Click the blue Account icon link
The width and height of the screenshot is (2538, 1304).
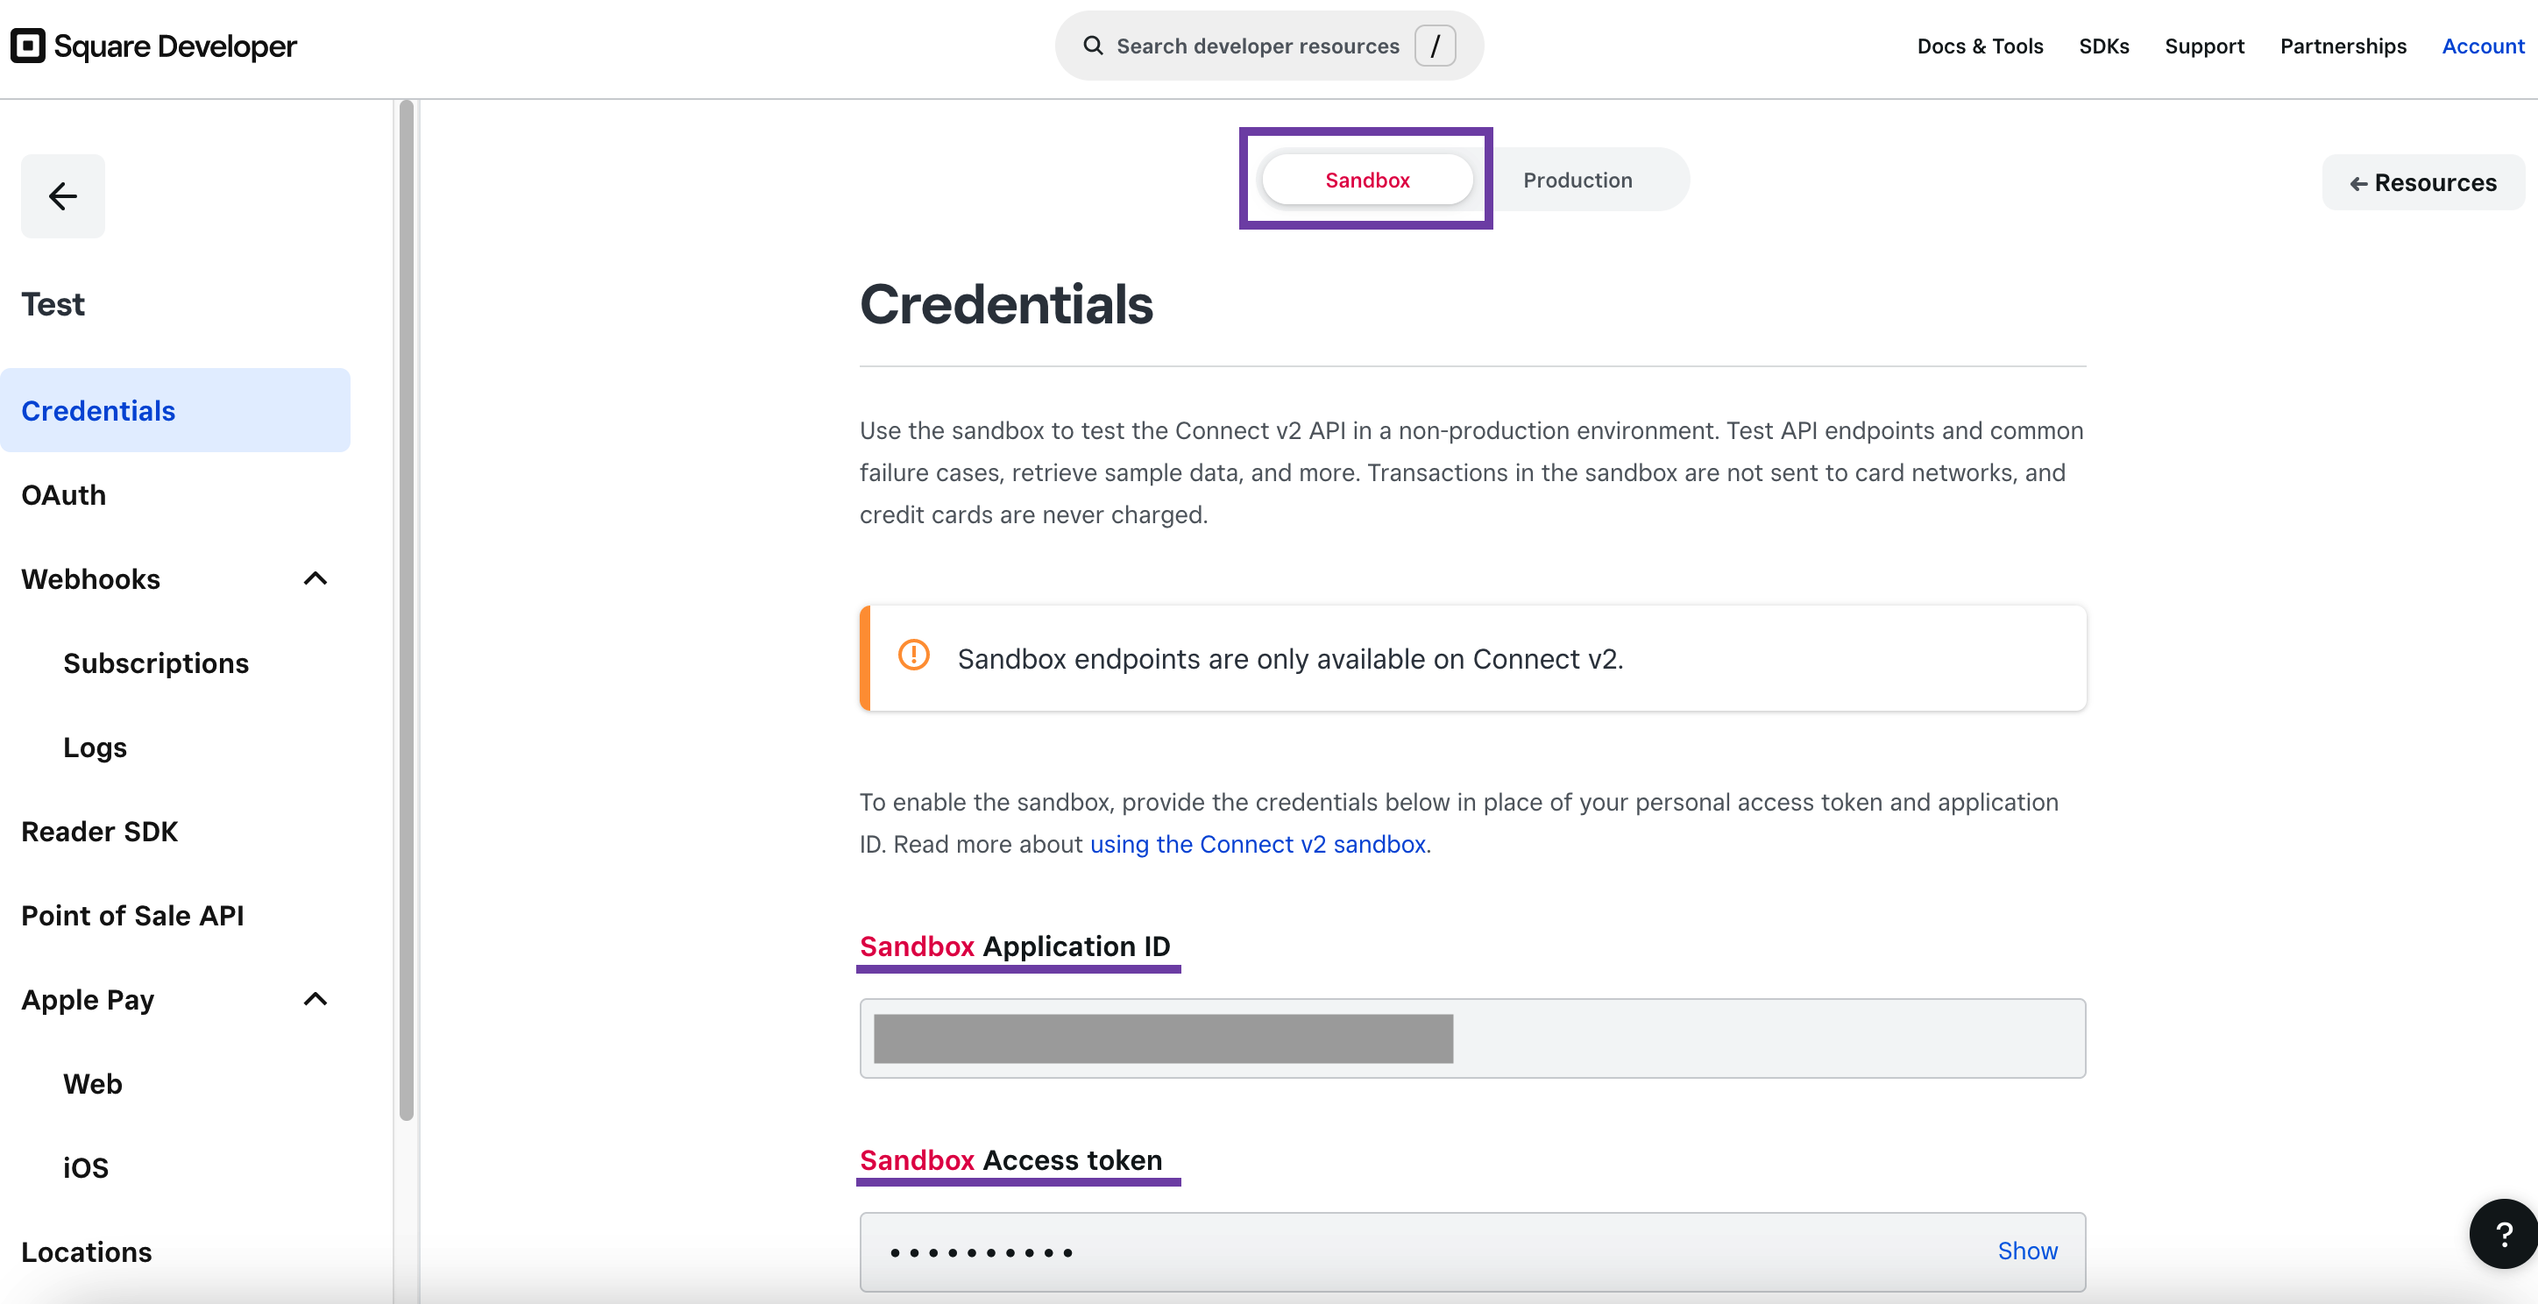(2482, 46)
